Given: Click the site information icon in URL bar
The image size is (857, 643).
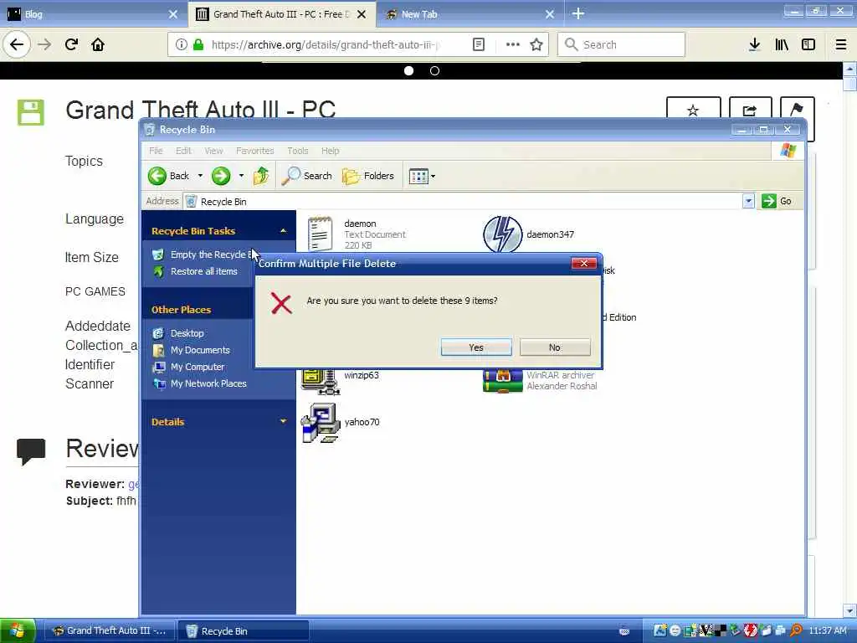Looking at the screenshot, I should click(x=181, y=44).
